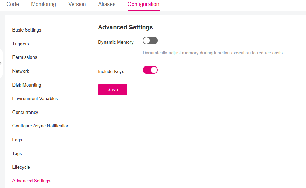Open Basic Settings in sidebar
Viewport: 306px width, 188px height.
27,30
